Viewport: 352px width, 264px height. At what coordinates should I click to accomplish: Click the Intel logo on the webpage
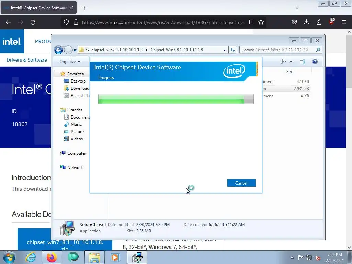click(x=12, y=41)
